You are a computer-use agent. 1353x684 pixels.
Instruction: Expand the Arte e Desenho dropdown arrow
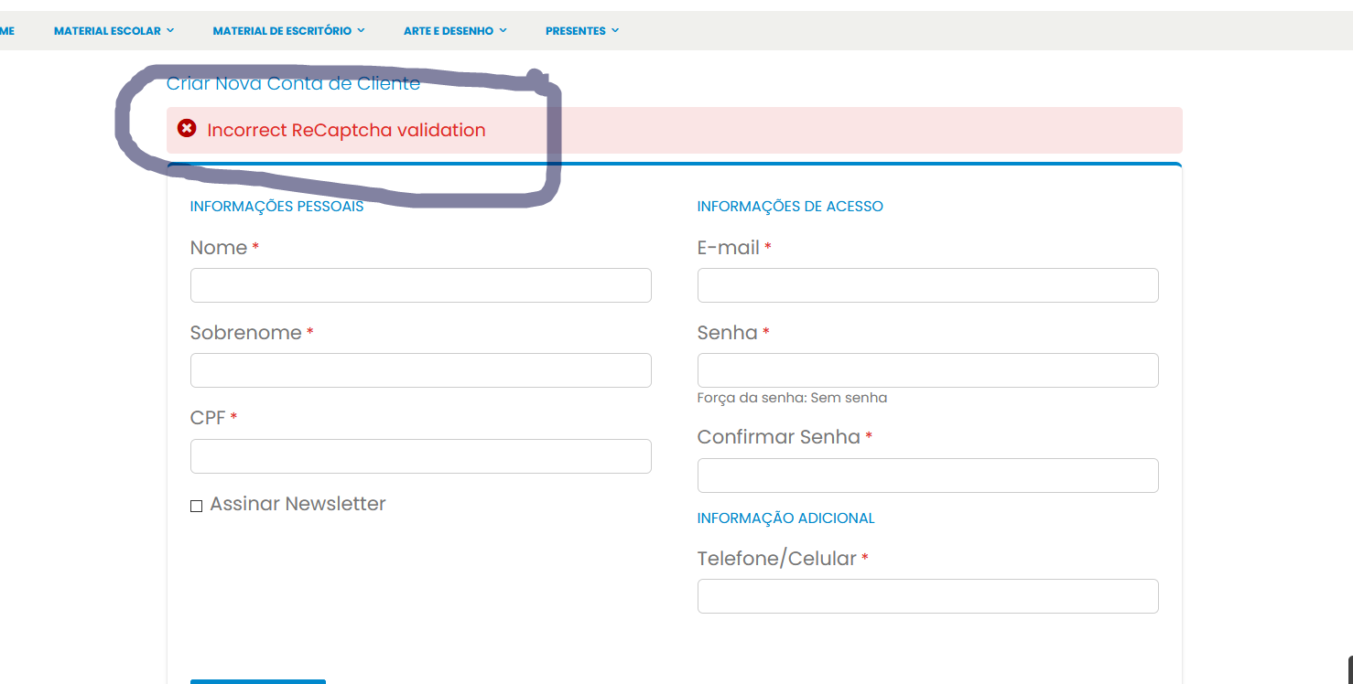(x=503, y=31)
